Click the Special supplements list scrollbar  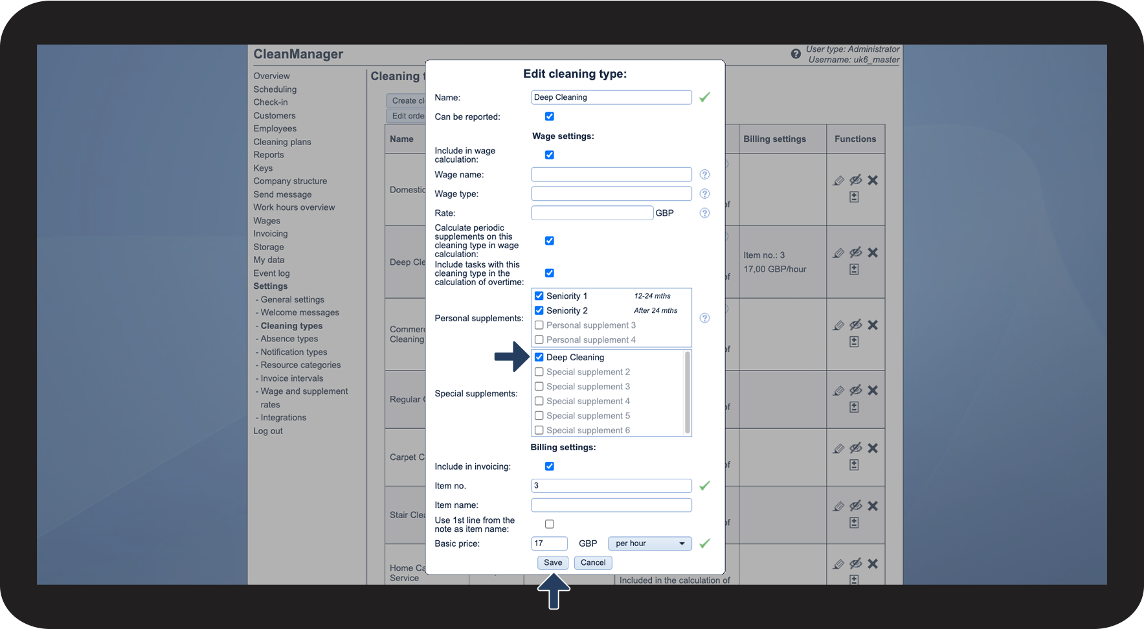(687, 393)
